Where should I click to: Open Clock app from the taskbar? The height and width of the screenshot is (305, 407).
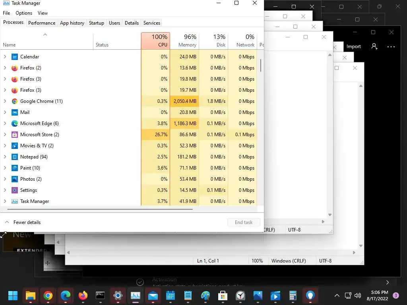click(240, 295)
